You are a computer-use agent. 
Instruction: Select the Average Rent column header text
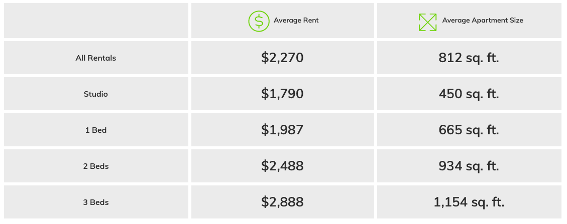[296, 21]
